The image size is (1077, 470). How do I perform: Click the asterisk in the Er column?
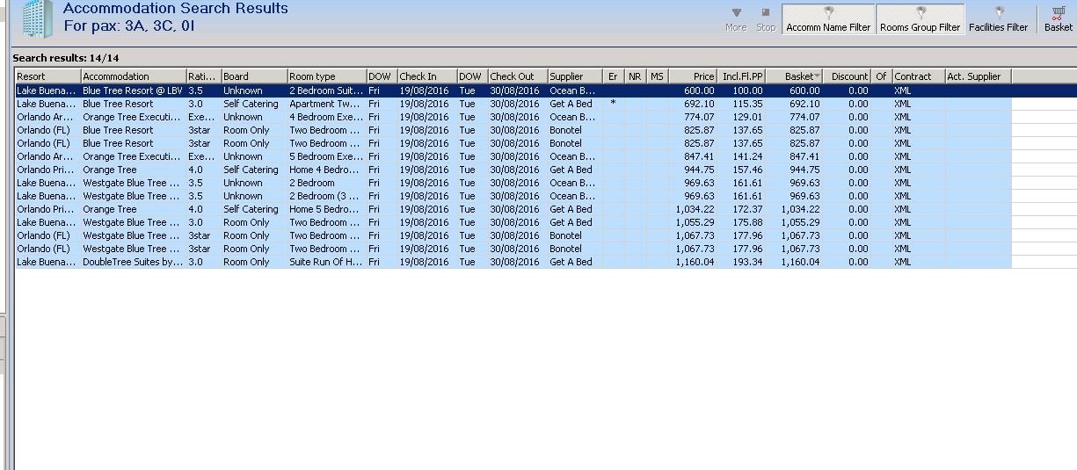(x=613, y=104)
